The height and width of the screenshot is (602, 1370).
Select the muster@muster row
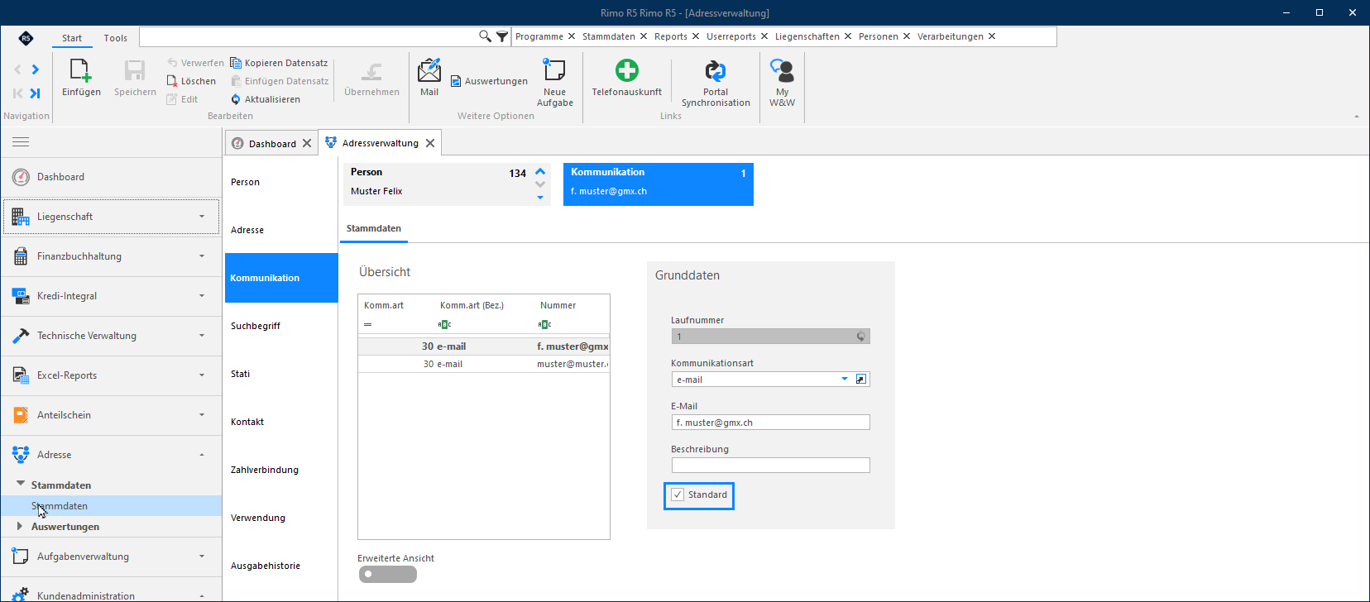point(484,364)
